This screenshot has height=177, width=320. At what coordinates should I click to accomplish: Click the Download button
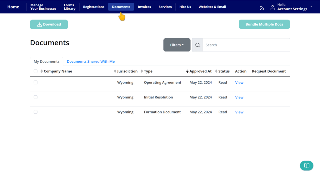[49, 24]
